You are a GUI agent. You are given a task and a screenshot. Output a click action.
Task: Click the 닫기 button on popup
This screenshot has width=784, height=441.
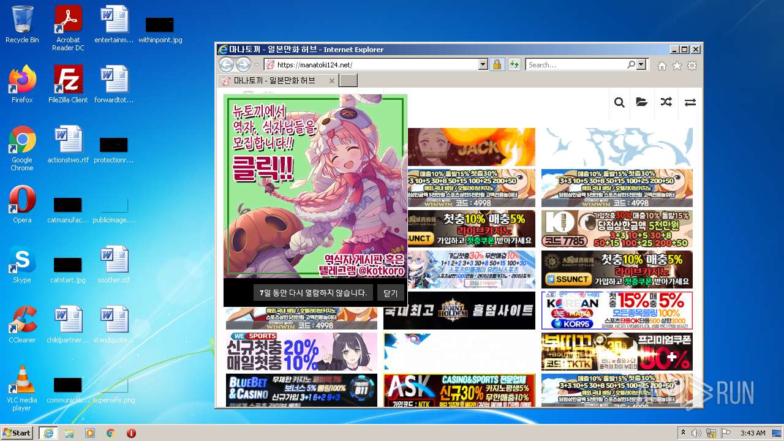pyautogui.click(x=390, y=293)
